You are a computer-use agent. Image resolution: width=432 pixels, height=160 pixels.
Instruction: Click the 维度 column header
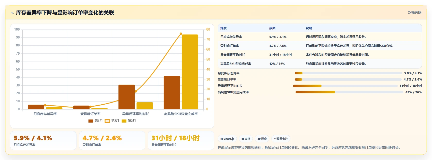click(223, 28)
